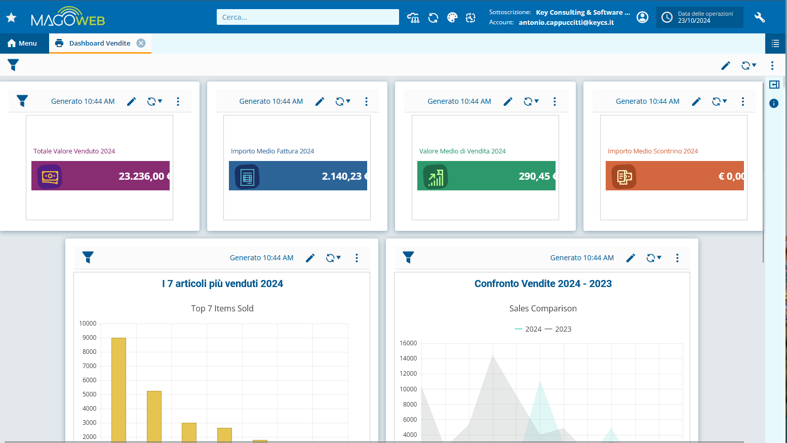Edit the Confronto Vendite 2024 - 2023 widget
The width and height of the screenshot is (787, 443).
click(x=631, y=258)
